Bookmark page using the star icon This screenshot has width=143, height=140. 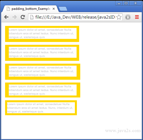click(x=119, y=17)
